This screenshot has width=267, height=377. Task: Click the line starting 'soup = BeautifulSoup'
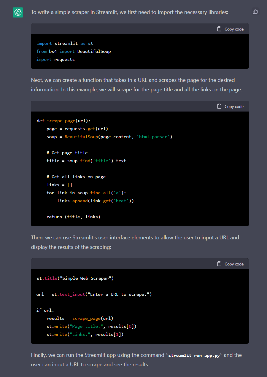coord(109,137)
